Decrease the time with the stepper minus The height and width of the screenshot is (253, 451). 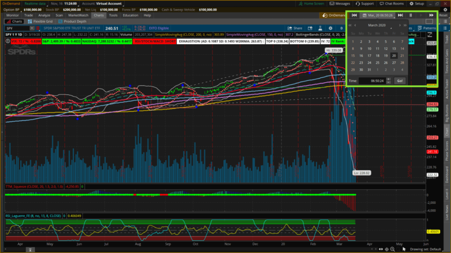pos(388,82)
